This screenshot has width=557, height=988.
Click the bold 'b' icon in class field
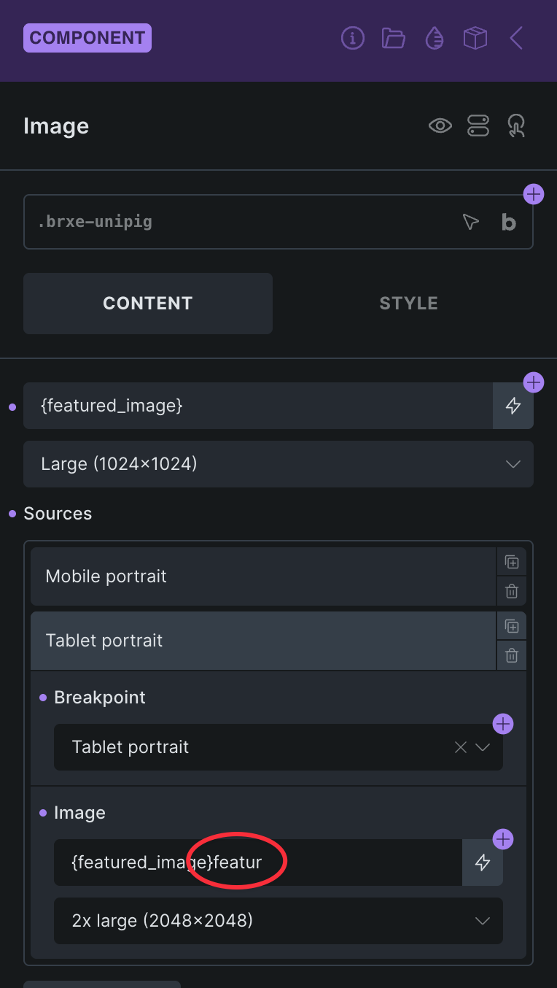coord(509,222)
